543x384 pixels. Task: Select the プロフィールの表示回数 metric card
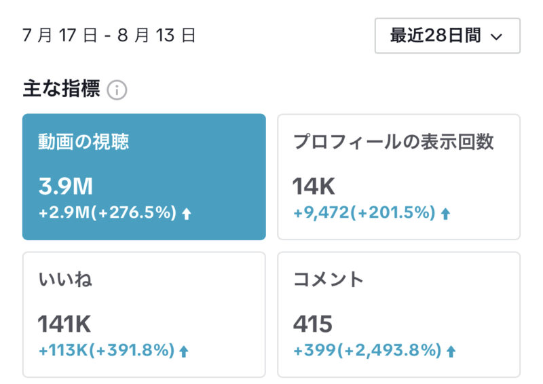[398, 176]
